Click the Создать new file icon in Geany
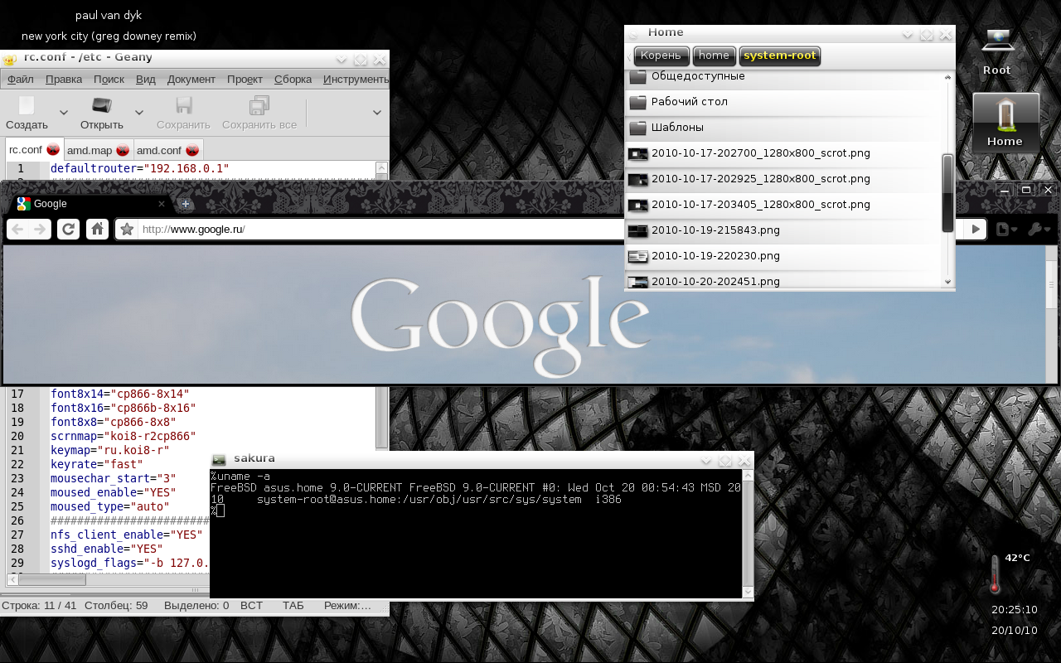The height and width of the screenshot is (663, 1061). (27, 106)
